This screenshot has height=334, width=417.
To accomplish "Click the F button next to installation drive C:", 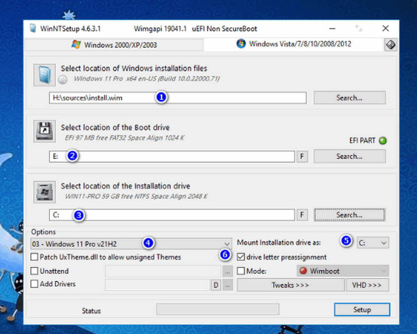I will [302, 215].
